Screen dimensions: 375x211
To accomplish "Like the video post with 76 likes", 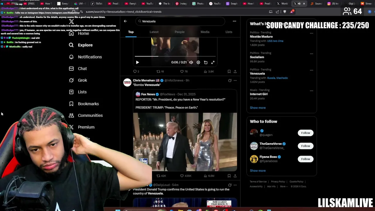I will click(184, 72).
